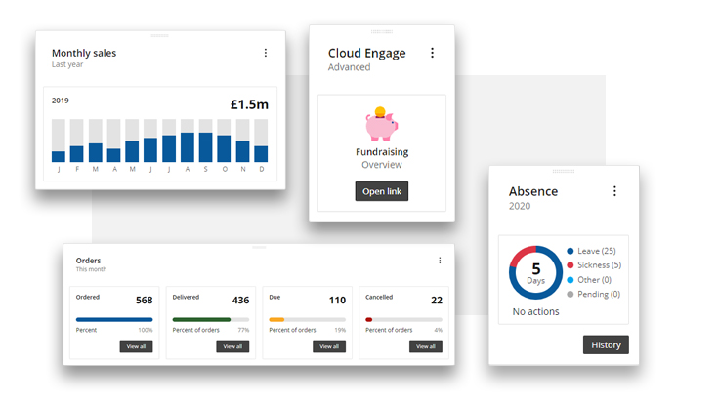Click the Fundraising heading
The image size is (718, 403).
(x=382, y=152)
